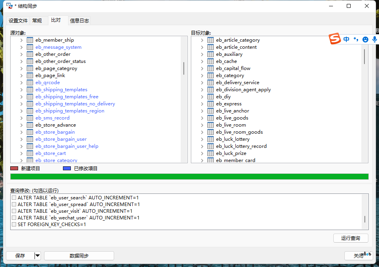This screenshot has width=379, height=267.
Task: Check the ALTER TABLE eb_user_visit query
Action: [x=14, y=211]
